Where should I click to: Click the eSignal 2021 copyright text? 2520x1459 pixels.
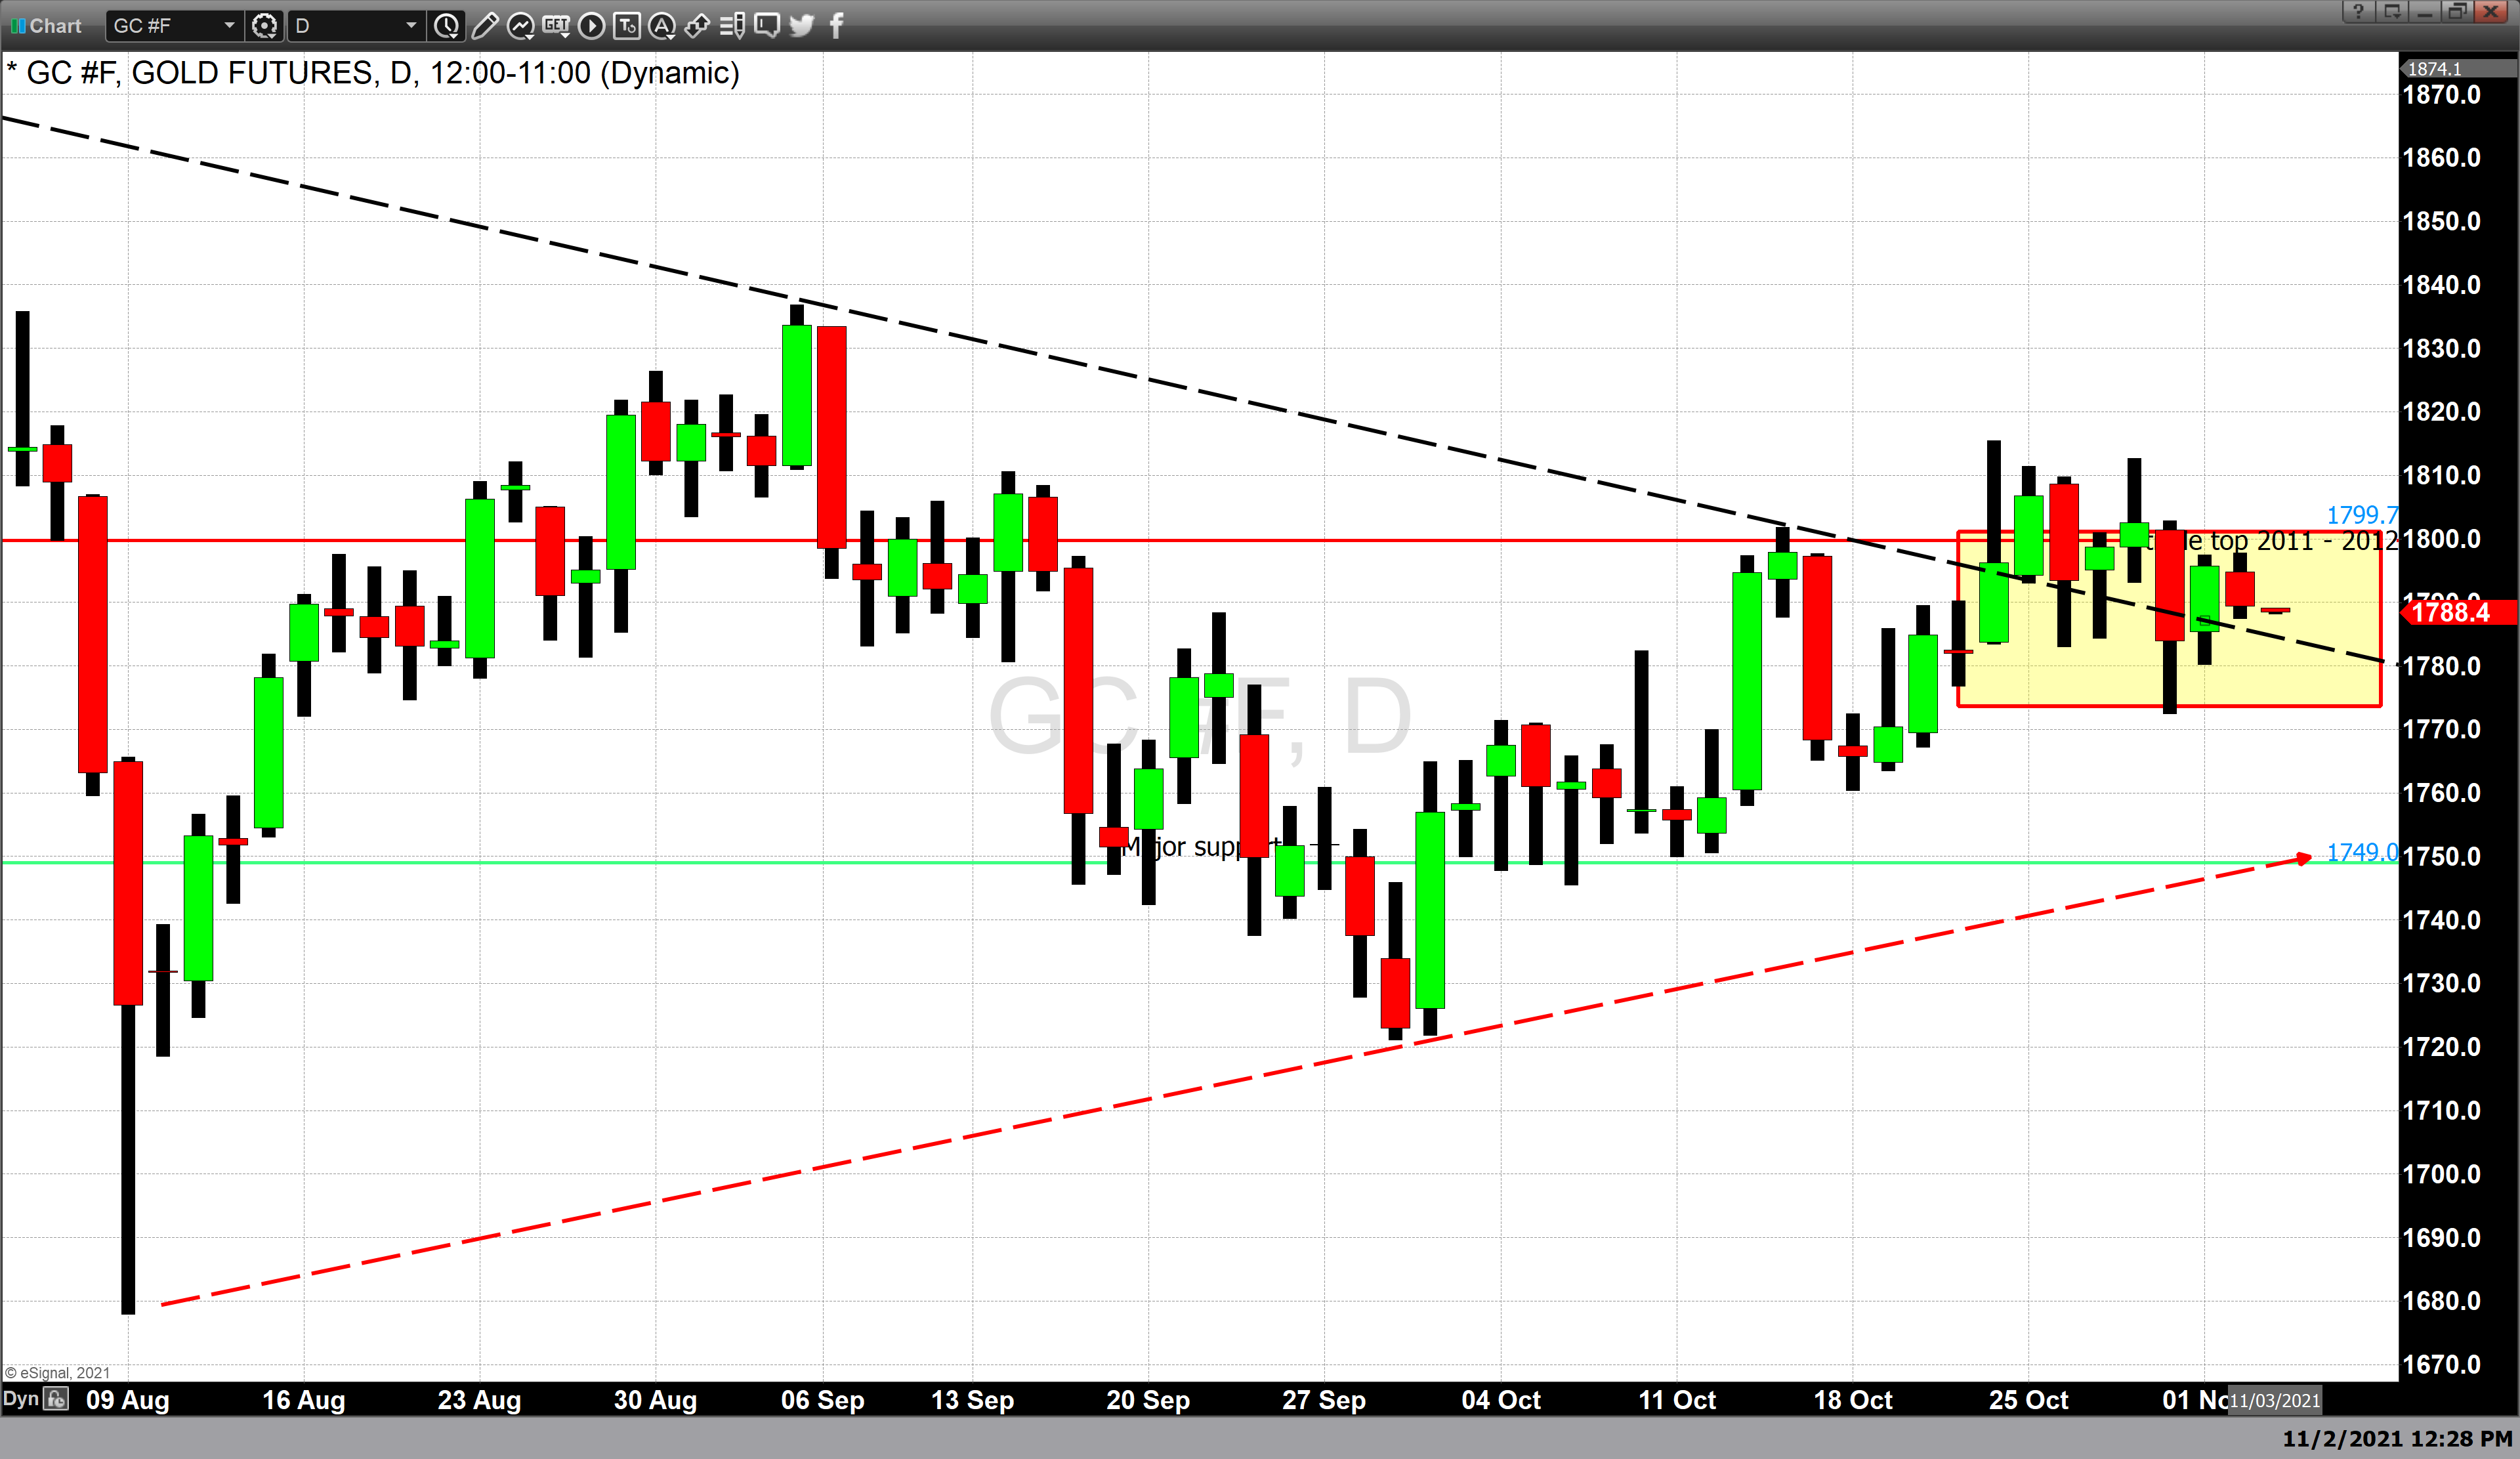point(57,1373)
